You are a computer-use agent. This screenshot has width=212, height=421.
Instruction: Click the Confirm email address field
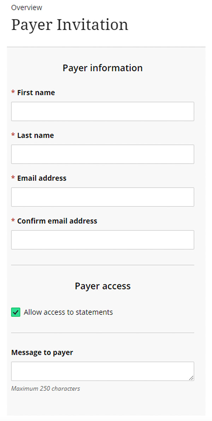102,240
